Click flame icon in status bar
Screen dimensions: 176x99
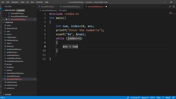click(x=128, y=98)
